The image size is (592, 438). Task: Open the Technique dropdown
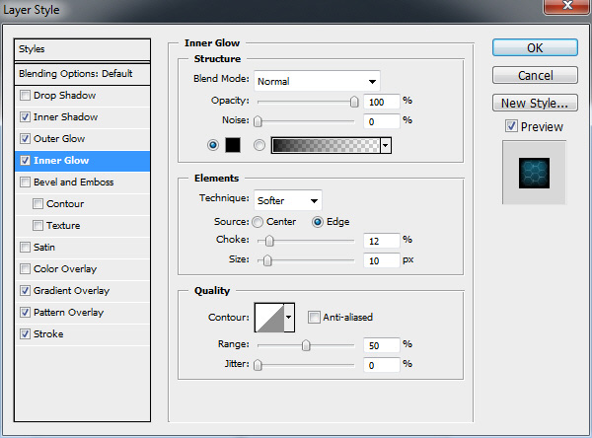tap(288, 200)
